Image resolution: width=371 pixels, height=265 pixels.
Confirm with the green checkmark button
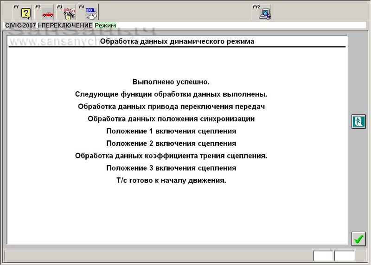point(358,239)
